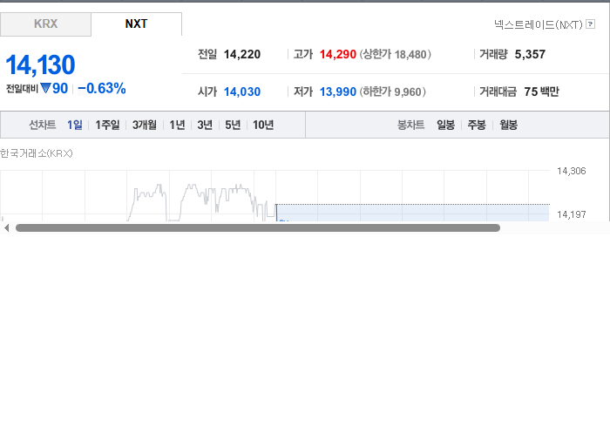This screenshot has height=427, width=610.
Task: Click the 상한가 18,480 upper limit text
Action: pyautogui.click(x=395, y=54)
